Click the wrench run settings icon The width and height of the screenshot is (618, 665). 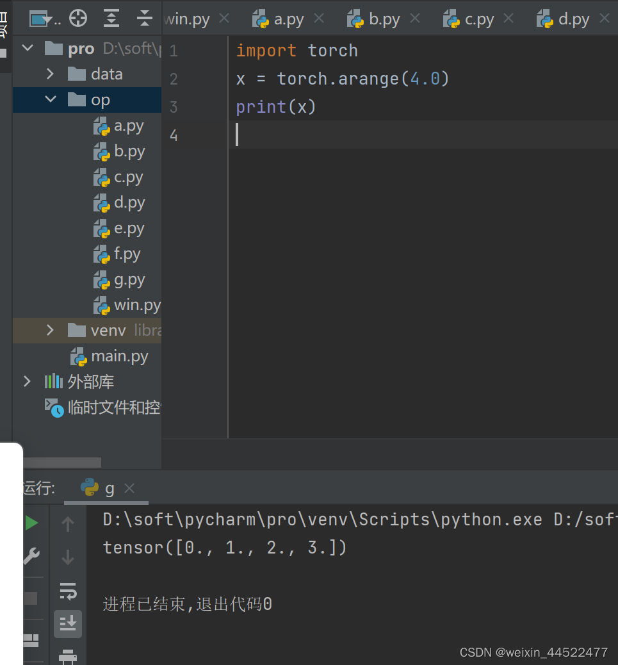pos(32,556)
